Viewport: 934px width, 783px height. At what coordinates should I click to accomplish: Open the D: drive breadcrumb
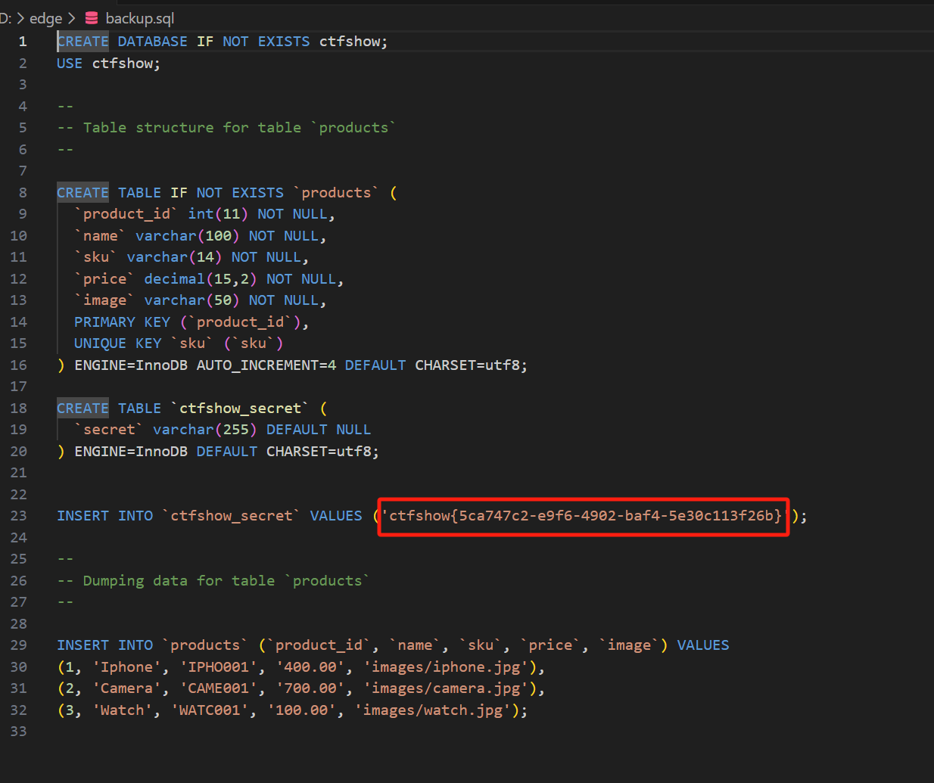pos(5,18)
